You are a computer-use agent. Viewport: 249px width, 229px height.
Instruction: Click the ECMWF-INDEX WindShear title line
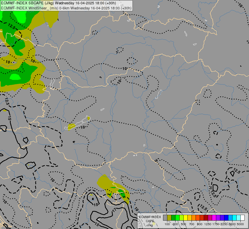(66, 8)
